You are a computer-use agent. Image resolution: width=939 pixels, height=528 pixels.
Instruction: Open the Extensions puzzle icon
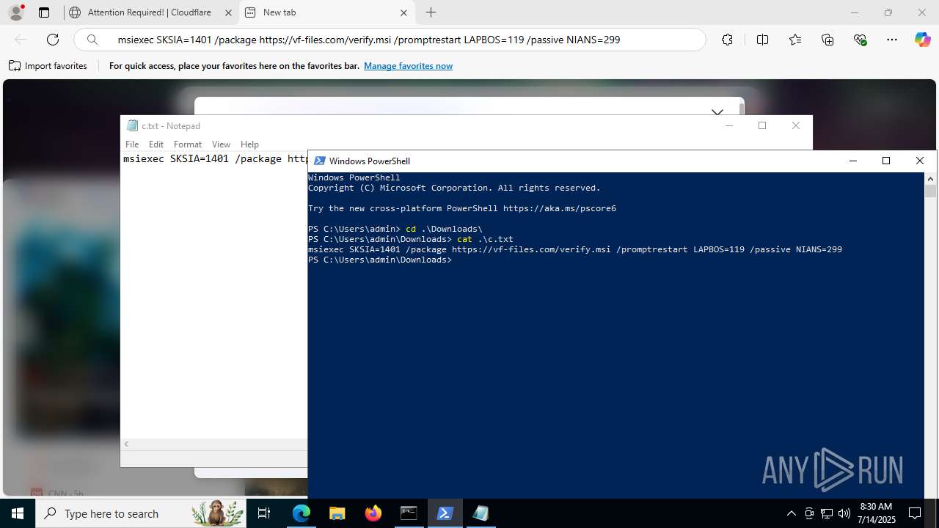(x=727, y=40)
